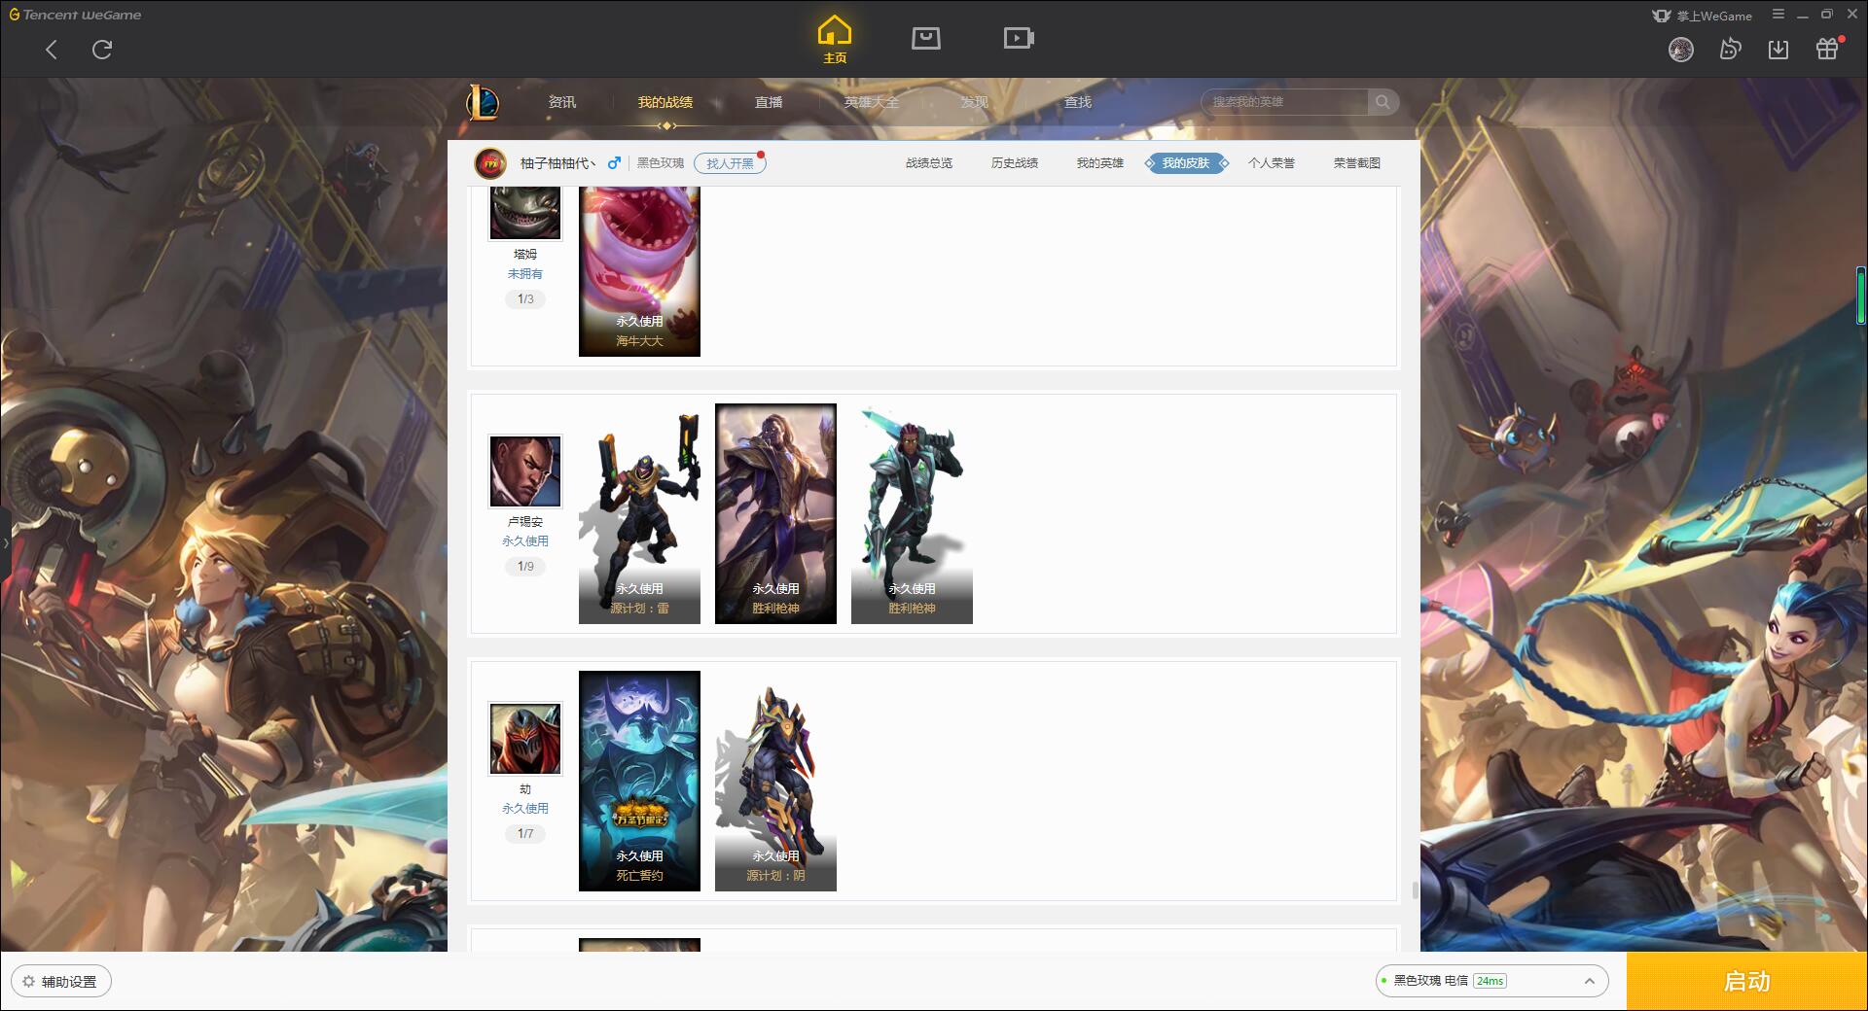Switch to 资讯 news tab
Screen dimensions: 1868x1011
pyautogui.click(x=562, y=102)
